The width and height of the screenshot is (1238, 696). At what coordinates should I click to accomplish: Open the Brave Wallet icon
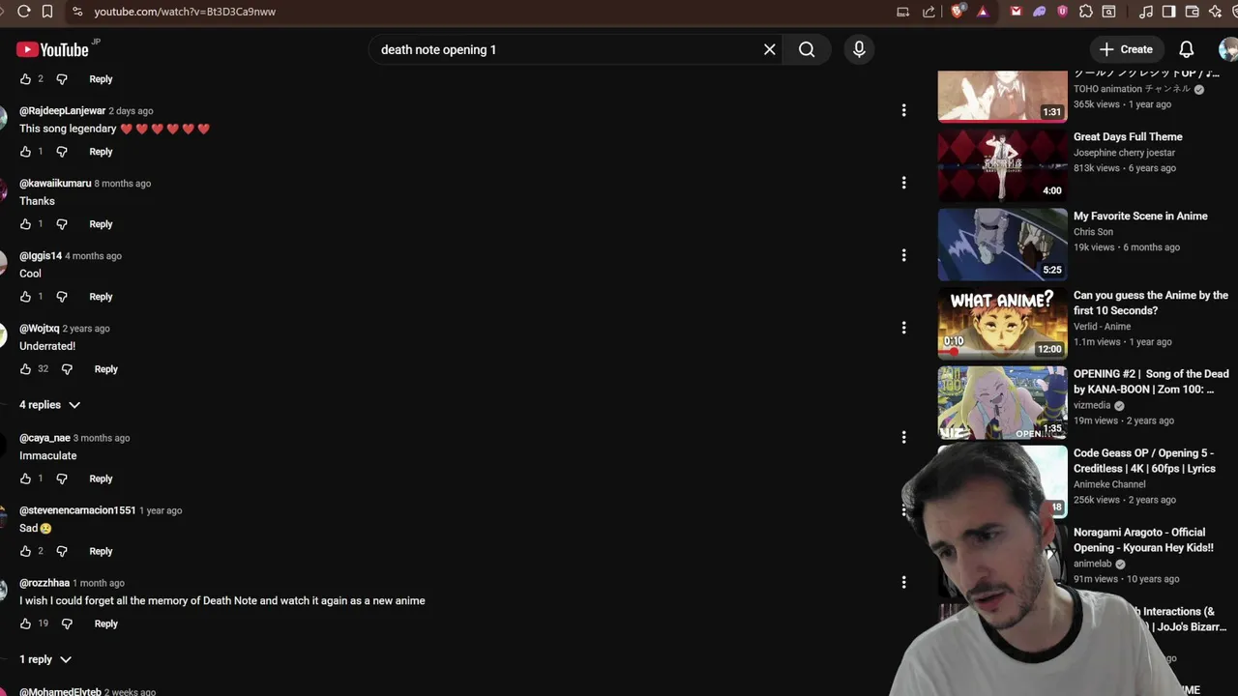tap(1192, 12)
